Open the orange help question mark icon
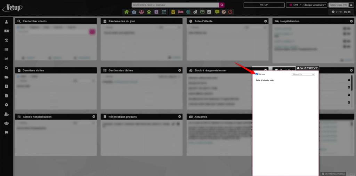The image size is (356, 176). [x=224, y=12]
